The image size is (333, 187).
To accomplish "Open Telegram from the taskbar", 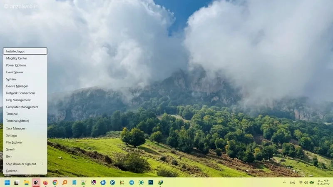I will click(x=132, y=182).
